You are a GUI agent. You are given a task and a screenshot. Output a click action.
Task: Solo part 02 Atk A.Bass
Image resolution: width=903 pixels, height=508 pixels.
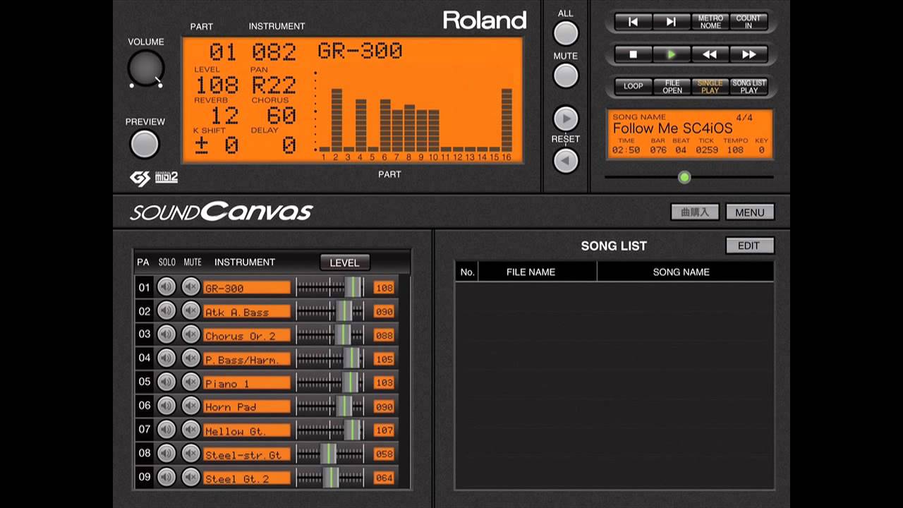pos(166,310)
